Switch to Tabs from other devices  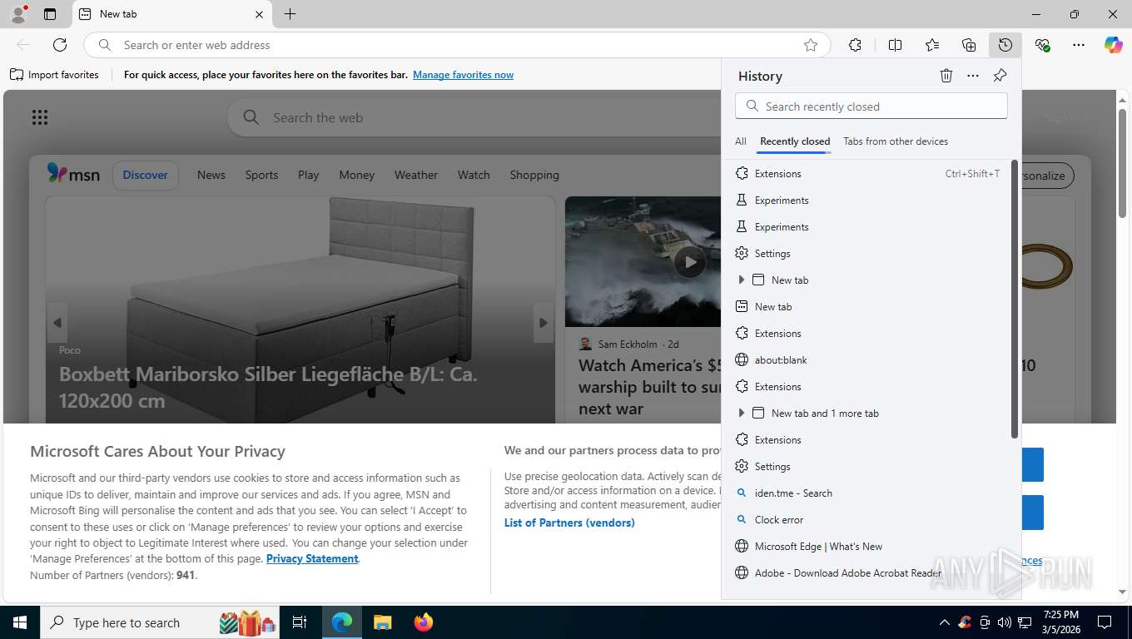[896, 141]
